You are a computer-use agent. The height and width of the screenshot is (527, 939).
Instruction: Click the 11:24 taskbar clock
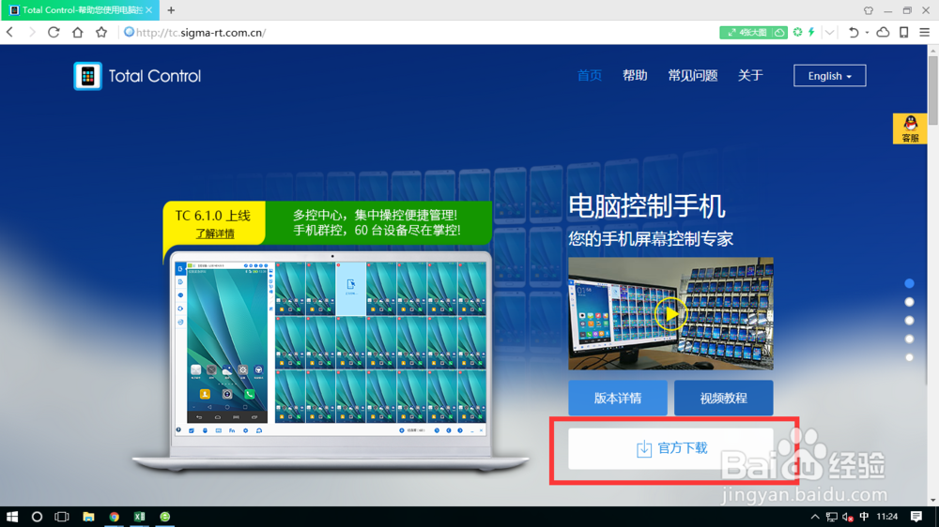[x=887, y=517]
